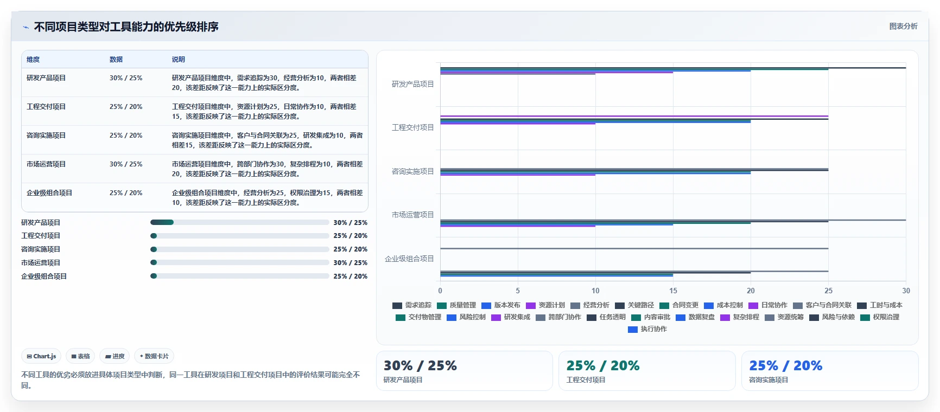Hide the 交付物管理 legend entry
This screenshot has height=412, width=940.
[418, 317]
